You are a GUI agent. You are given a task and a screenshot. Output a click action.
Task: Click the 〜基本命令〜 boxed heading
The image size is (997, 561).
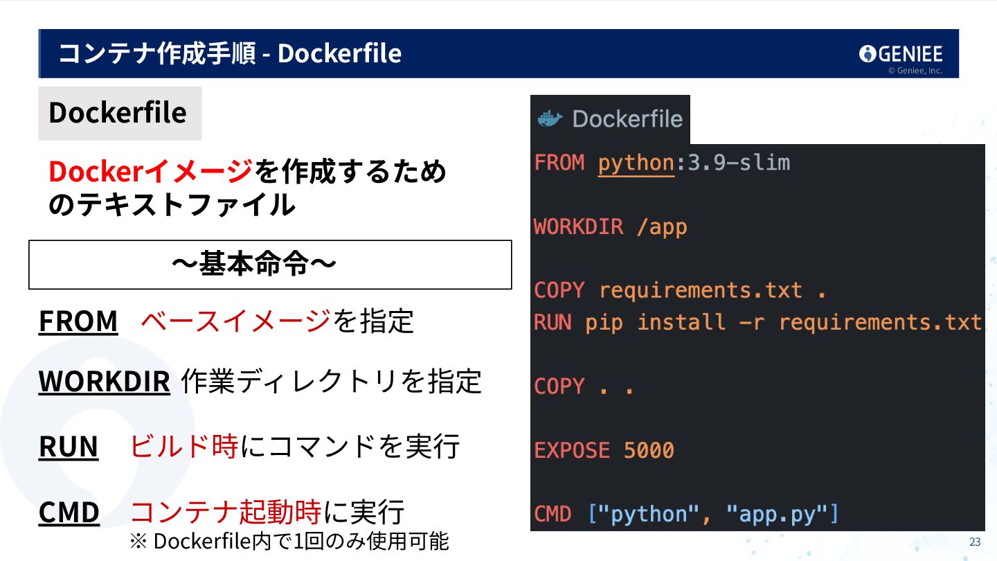[270, 265]
